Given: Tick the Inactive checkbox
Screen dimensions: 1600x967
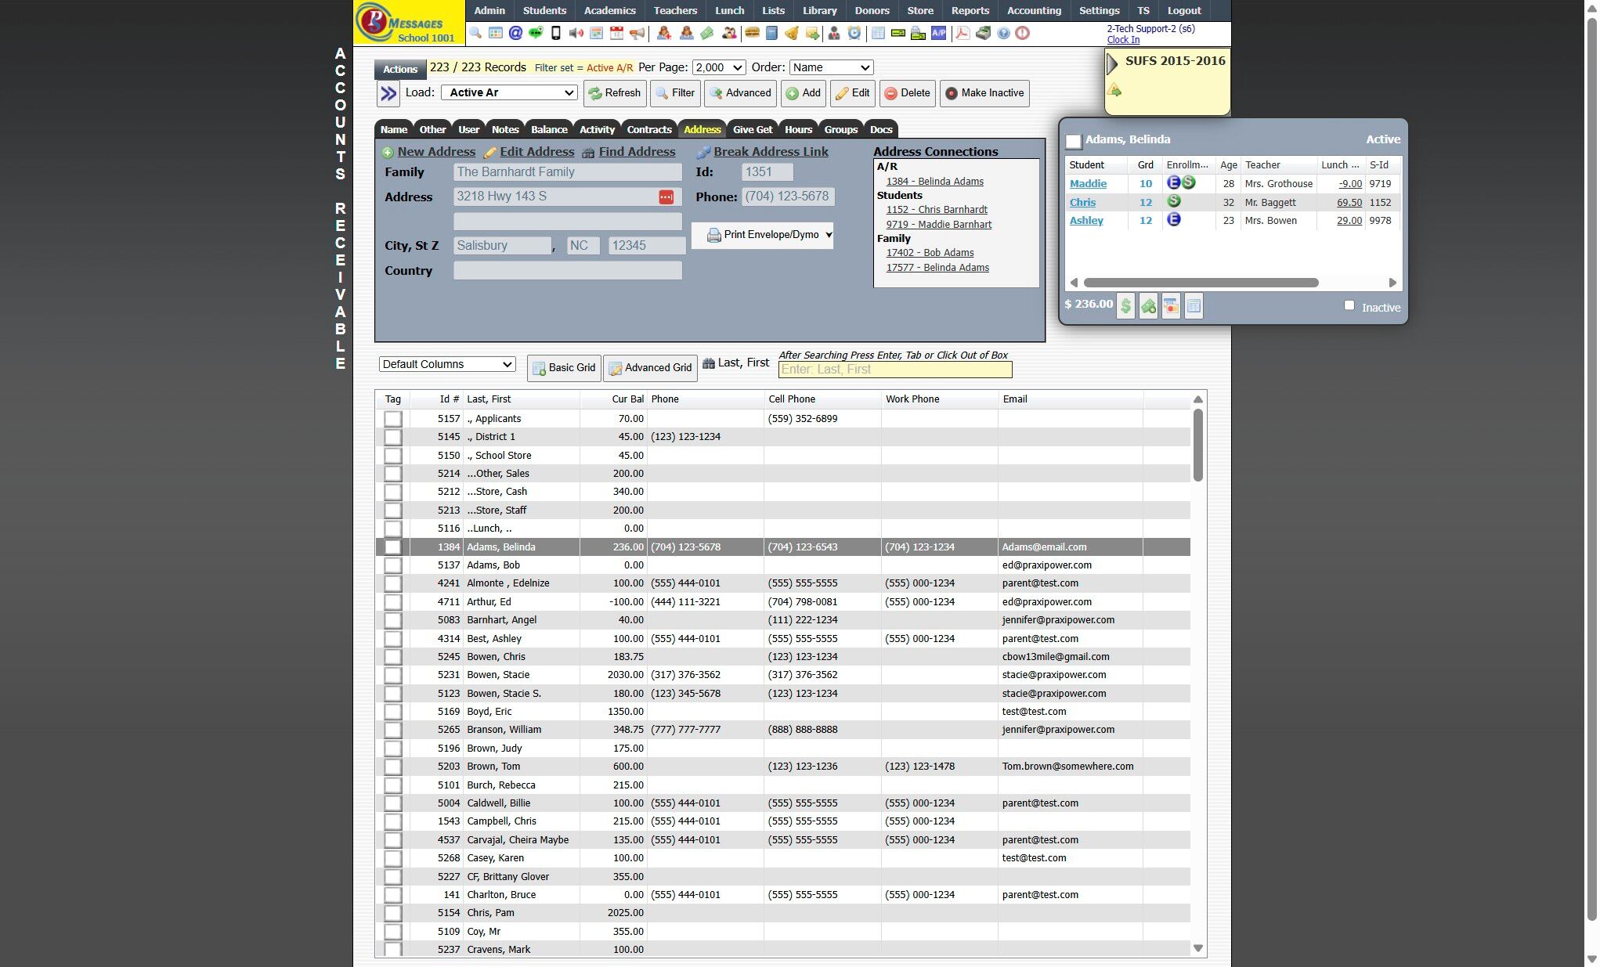Looking at the screenshot, I should coord(1349,305).
